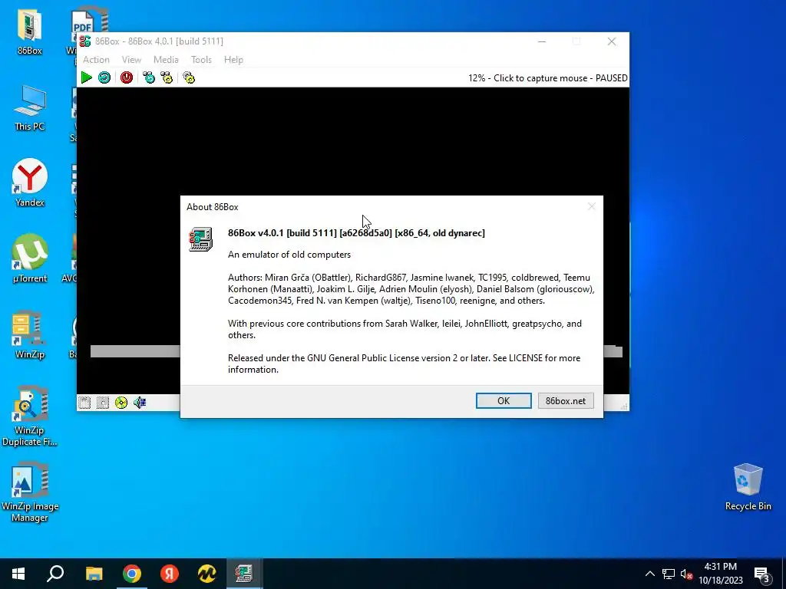Click the hard reset toolbar icon
The height and width of the screenshot is (589, 786).
(104, 77)
